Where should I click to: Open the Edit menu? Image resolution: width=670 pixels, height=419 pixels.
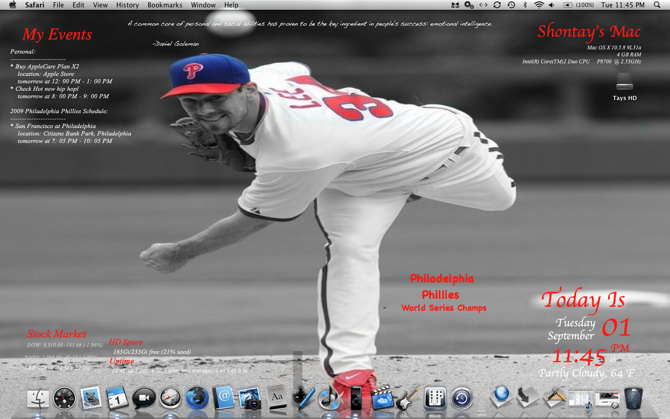pos(79,5)
